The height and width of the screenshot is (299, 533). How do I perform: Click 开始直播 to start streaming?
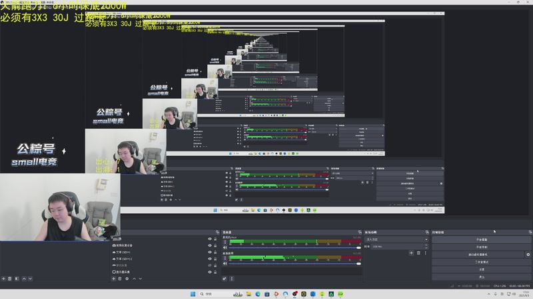point(482,239)
